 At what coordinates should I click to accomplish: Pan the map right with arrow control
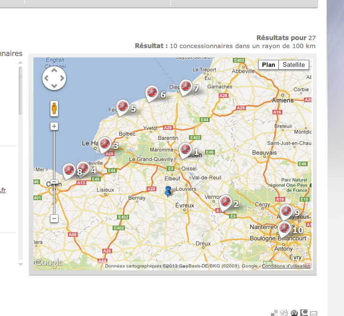tap(62, 79)
